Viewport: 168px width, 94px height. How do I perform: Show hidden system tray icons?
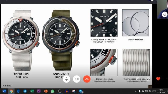tap(136, 91)
